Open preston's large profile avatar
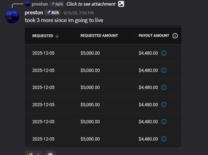This screenshot has width=208, height=155. point(12,16)
